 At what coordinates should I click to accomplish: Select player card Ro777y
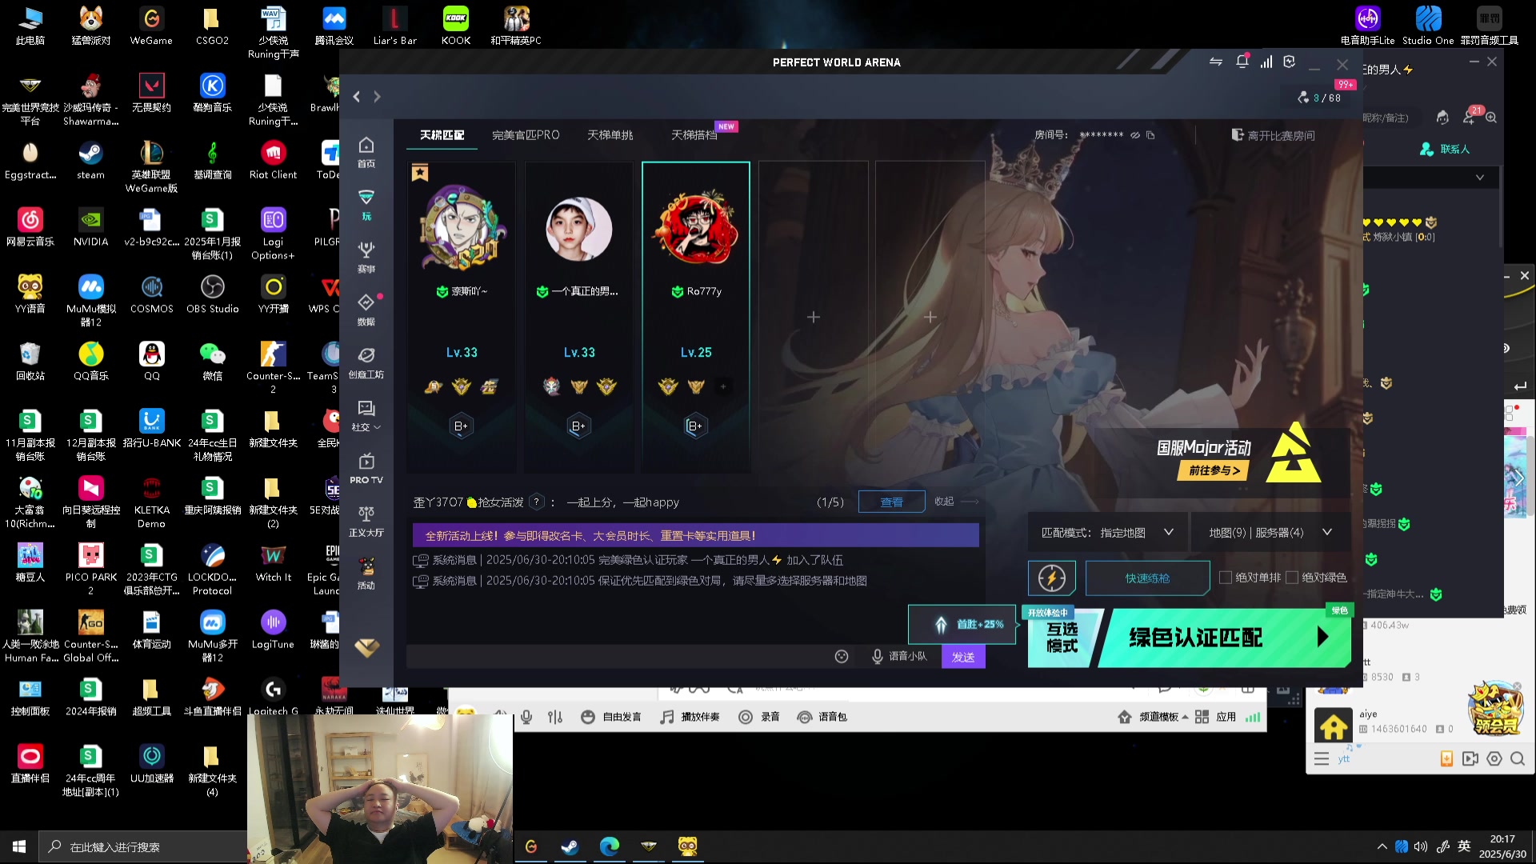[x=695, y=318]
